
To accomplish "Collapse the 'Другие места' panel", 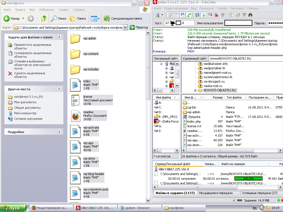I will point(59,89).
